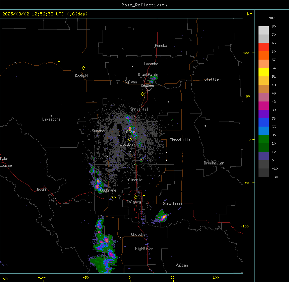Click the bright yellow swatch in dBZ legend

point(264,72)
